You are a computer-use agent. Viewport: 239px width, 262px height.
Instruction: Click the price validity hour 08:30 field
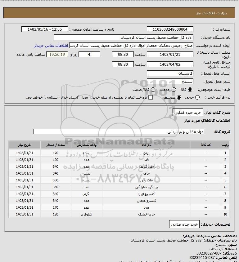[x=123, y=64]
